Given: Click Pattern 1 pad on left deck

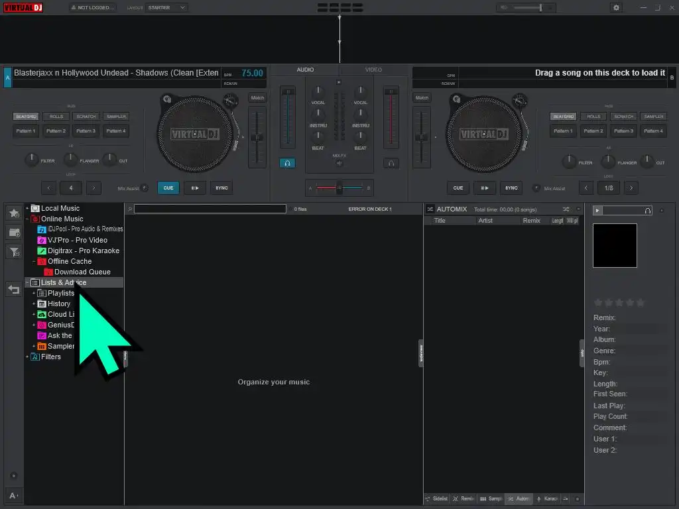Looking at the screenshot, I should tap(26, 131).
